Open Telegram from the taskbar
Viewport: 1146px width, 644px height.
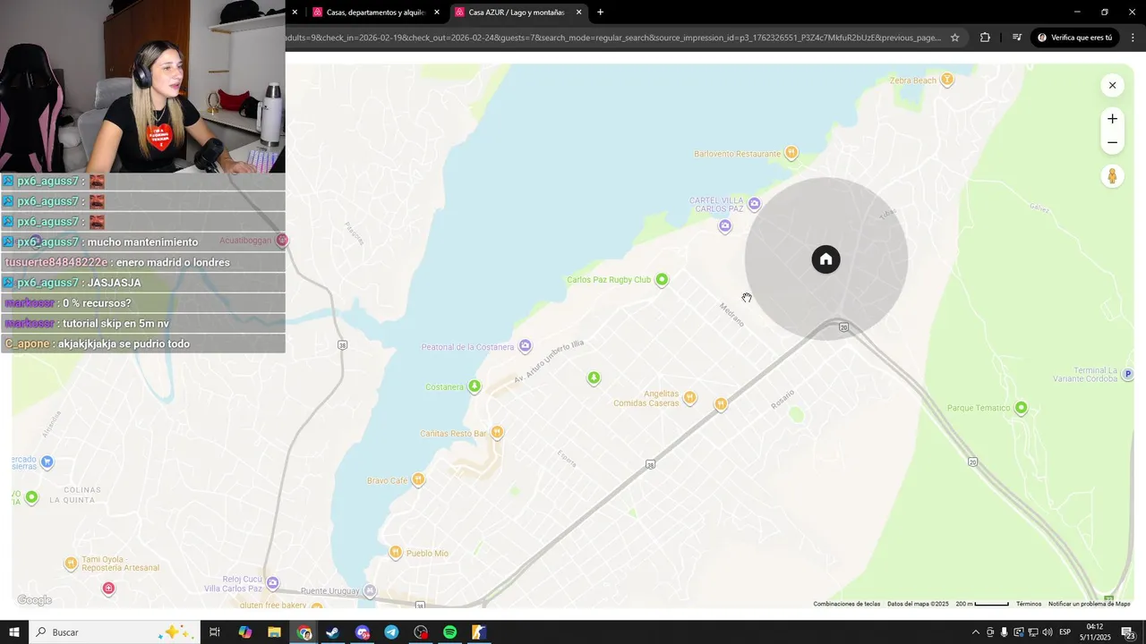point(391,632)
